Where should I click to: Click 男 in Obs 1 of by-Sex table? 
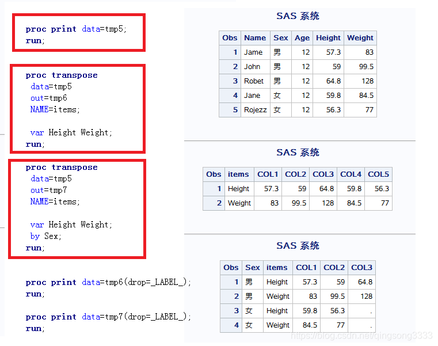[253, 282]
